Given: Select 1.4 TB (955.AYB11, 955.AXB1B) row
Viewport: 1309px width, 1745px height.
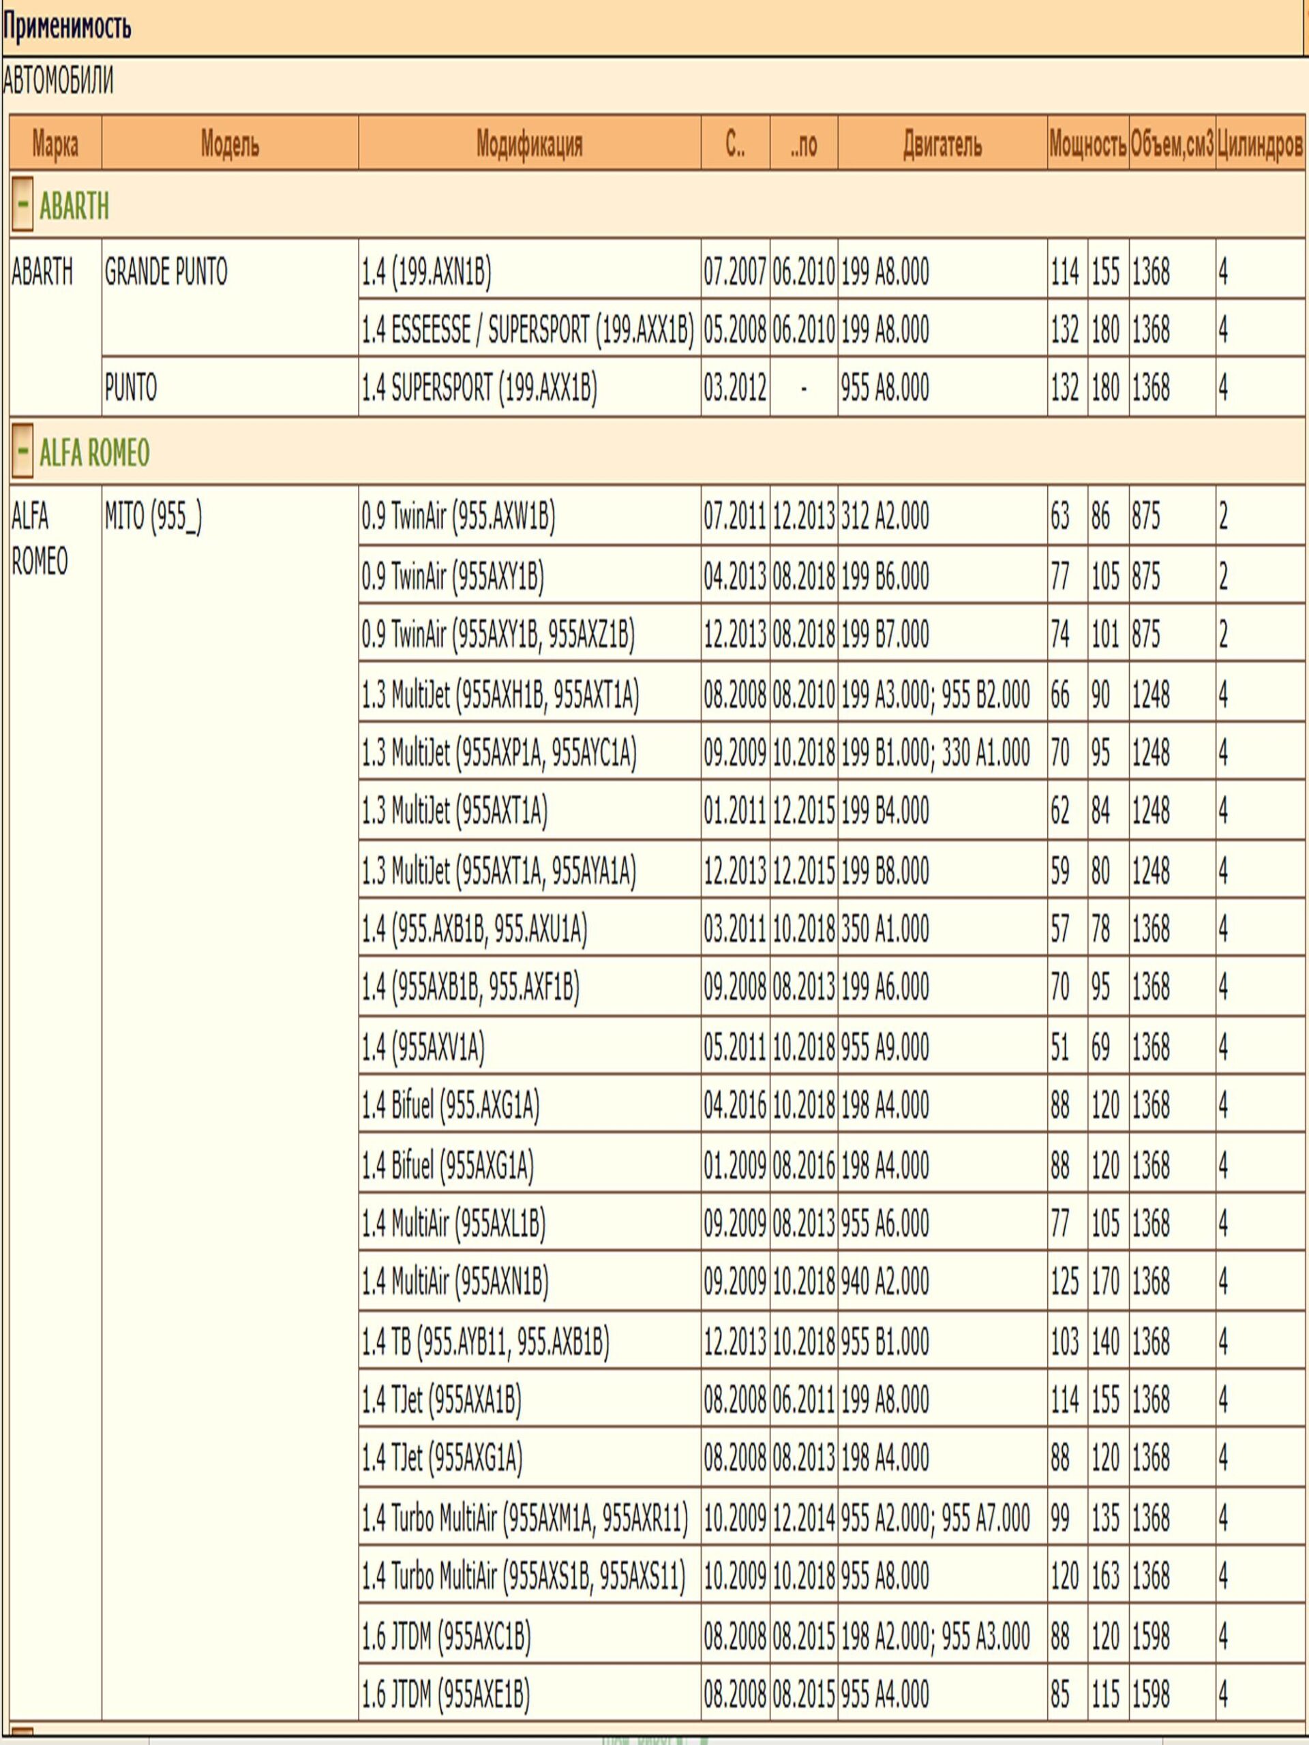Looking at the screenshot, I should [485, 1342].
